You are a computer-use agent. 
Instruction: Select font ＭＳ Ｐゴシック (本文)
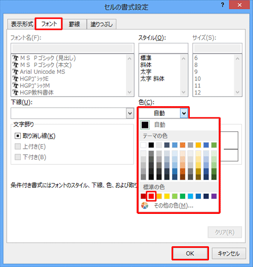(x=46, y=65)
